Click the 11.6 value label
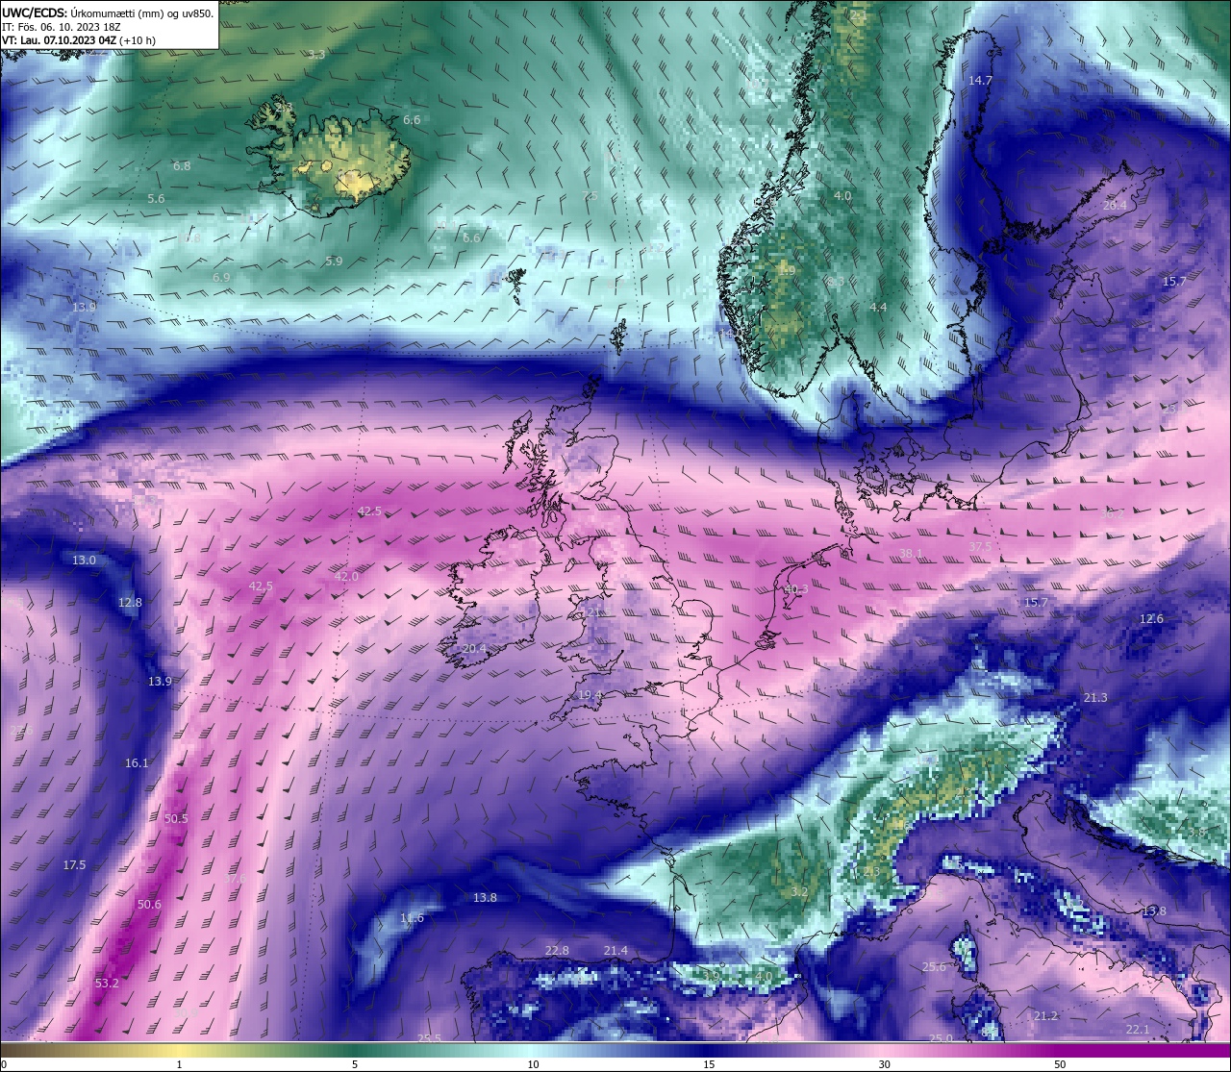The height and width of the screenshot is (1072, 1231). click(412, 919)
